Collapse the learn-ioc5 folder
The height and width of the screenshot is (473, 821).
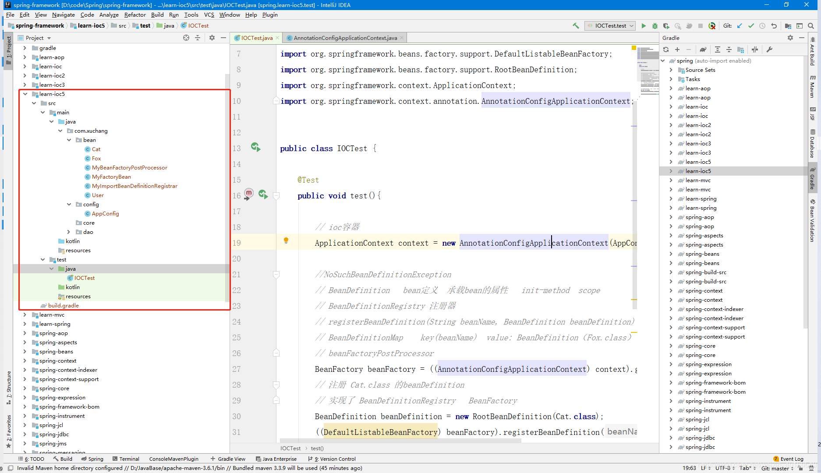25,94
